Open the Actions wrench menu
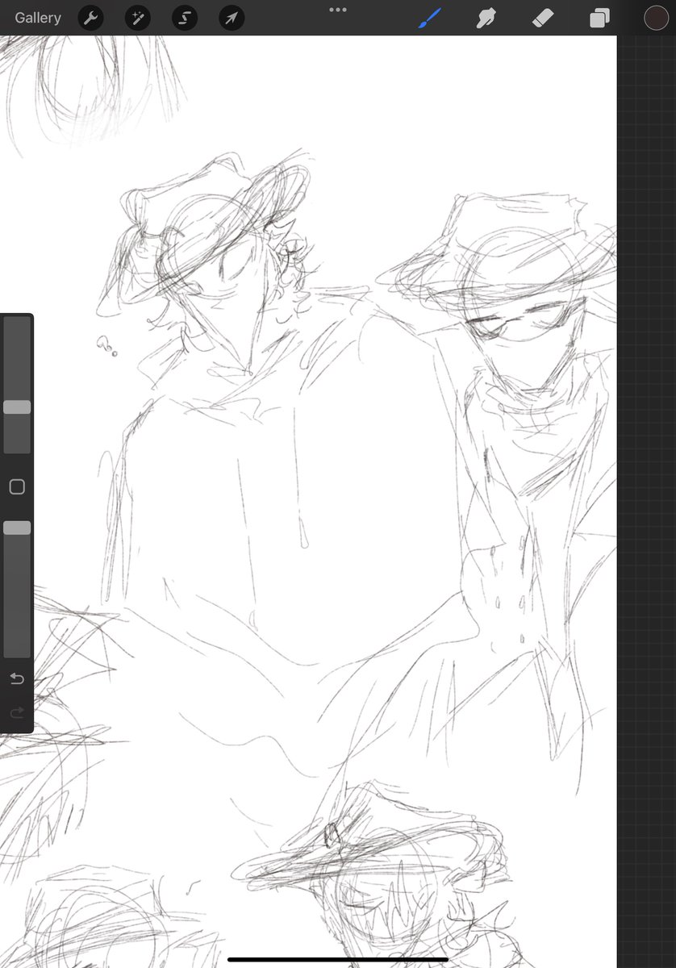Viewport: 676px width, 968px height. pyautogui.click(x=90, y=18)
